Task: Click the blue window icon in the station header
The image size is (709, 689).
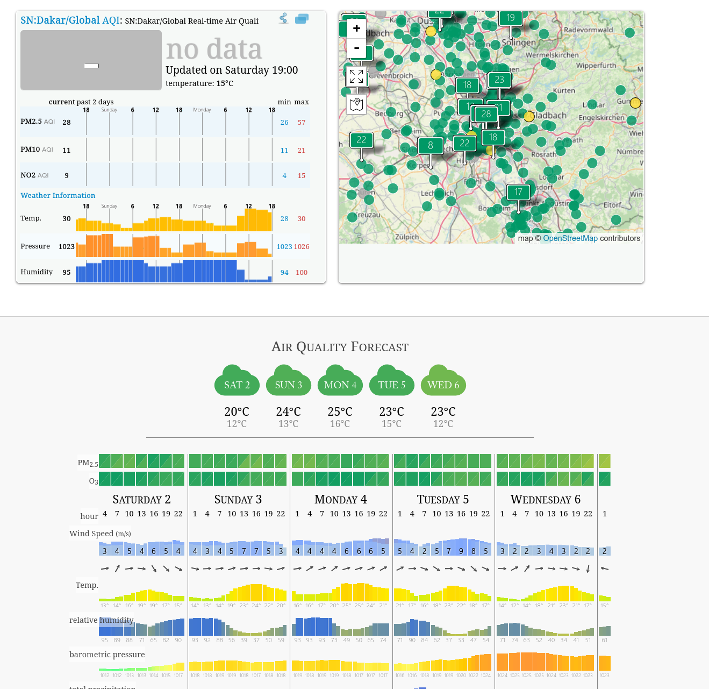Action: 302,19
